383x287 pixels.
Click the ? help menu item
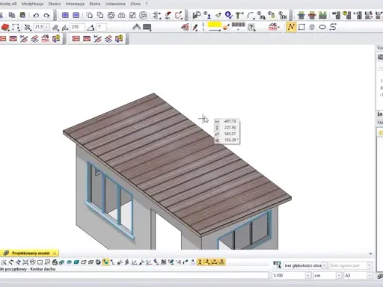tap(147, 4)
